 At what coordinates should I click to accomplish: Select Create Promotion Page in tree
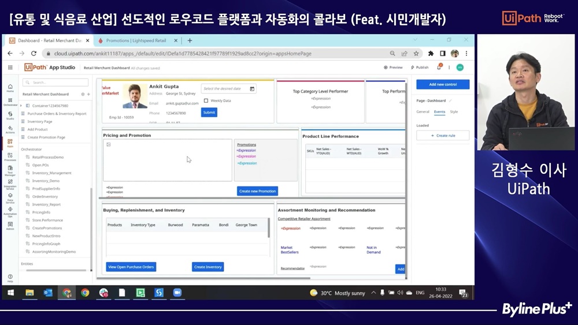46,137
